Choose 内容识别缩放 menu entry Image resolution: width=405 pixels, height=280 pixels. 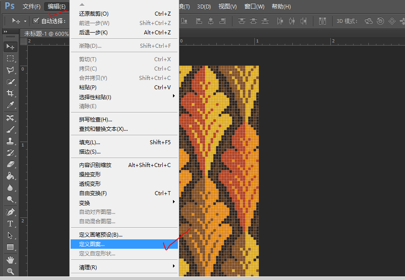[x=124, y=165]
